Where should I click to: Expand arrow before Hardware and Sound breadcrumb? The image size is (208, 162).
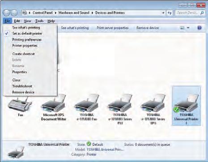55,13
